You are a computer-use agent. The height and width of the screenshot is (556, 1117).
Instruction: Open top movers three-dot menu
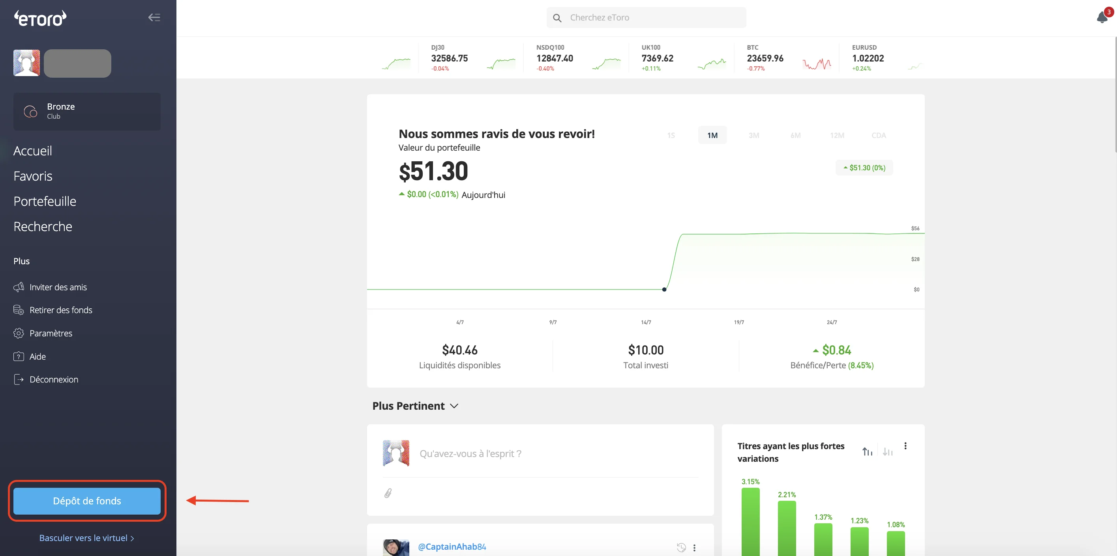(905, 446)
